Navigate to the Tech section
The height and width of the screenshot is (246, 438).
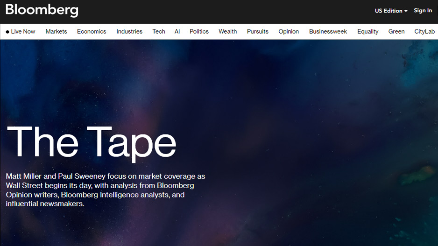point(159,32)
